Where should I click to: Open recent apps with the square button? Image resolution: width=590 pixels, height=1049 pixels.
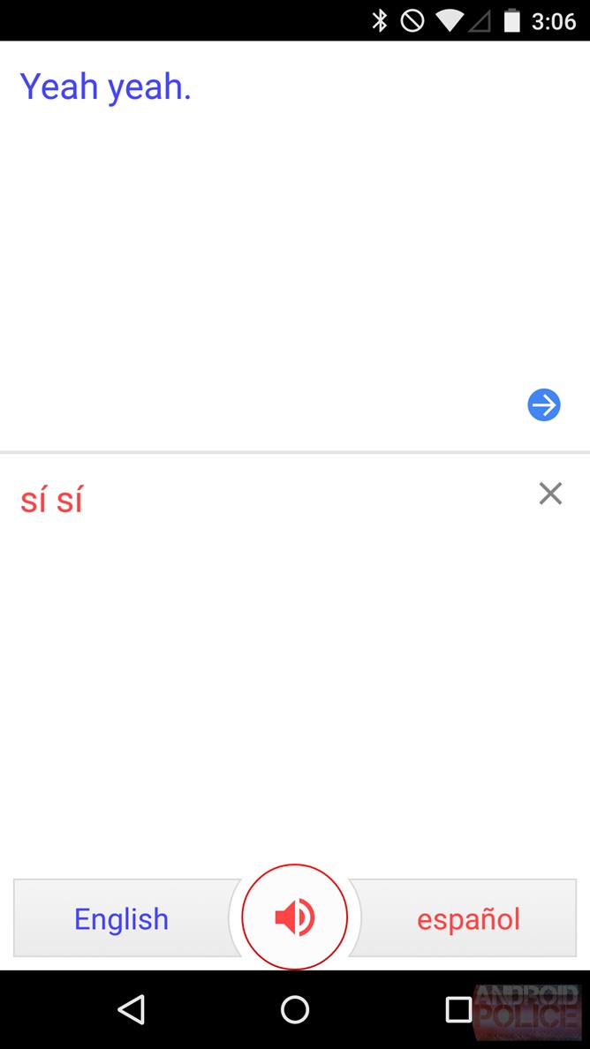point(458,1009)
